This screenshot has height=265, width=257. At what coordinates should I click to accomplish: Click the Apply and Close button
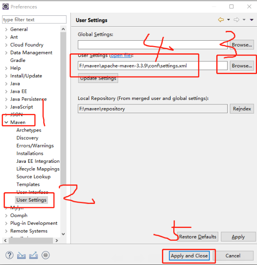[x=189, y=256]
